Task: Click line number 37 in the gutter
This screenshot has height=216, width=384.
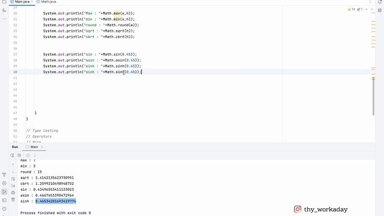Action: pyautogui.click(x=15, y=55)
